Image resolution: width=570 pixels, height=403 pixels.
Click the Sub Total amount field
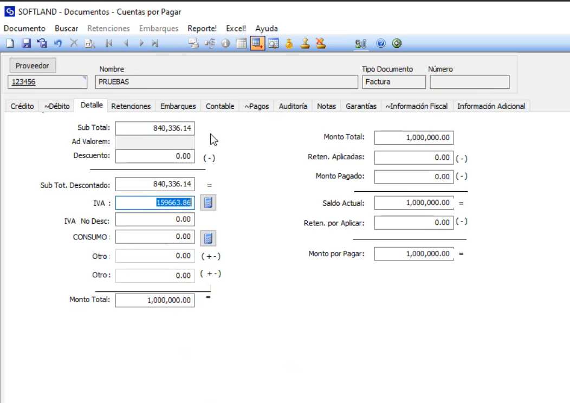point(155,128)
